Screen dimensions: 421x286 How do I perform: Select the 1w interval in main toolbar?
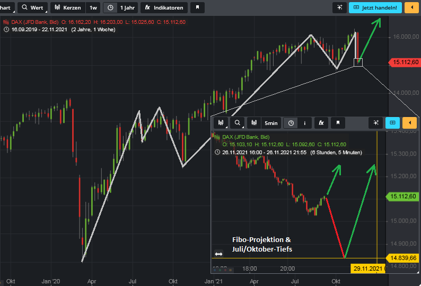(x=93, y=7)
